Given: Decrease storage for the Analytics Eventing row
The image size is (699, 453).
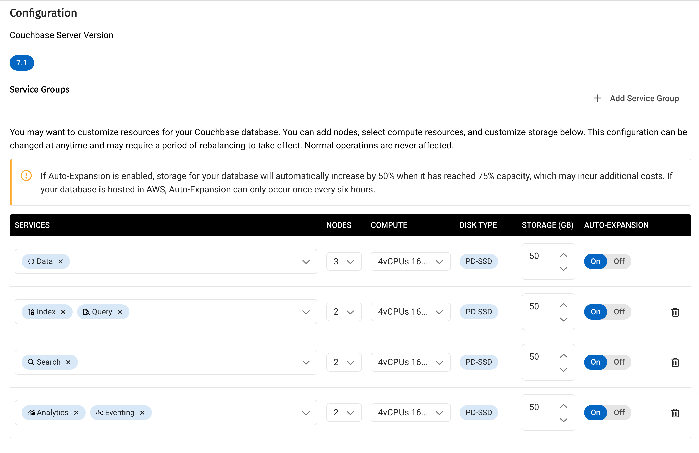Looking at the screenshot, I should (563, 420).
